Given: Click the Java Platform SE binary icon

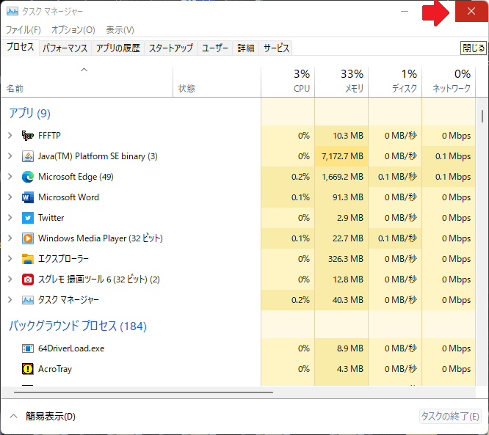Looking at the screenshot, I should (28, 156).
